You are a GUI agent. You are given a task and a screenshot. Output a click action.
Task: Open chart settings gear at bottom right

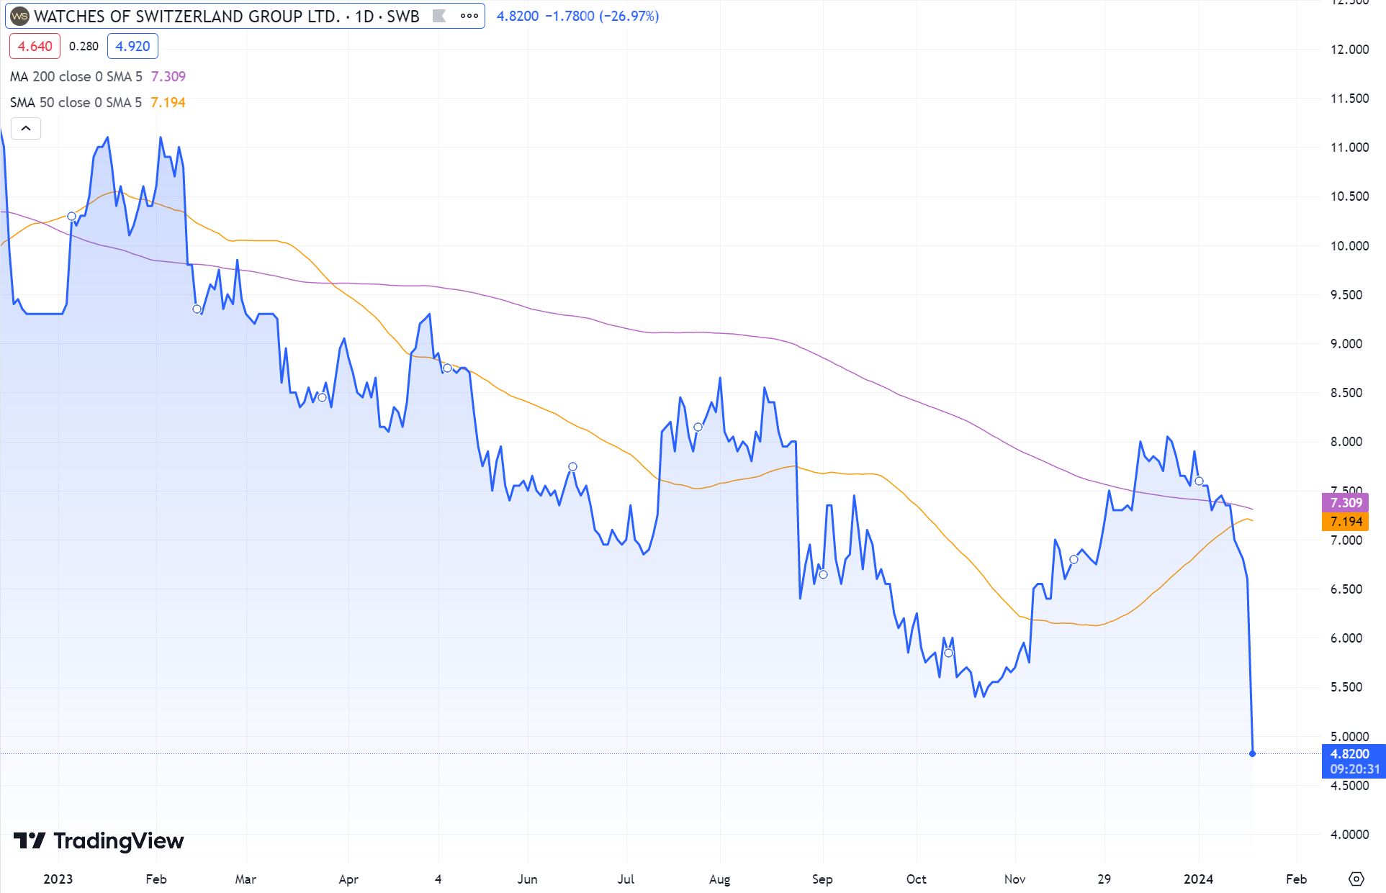[1356, 879]
